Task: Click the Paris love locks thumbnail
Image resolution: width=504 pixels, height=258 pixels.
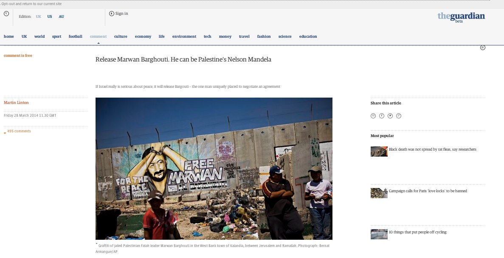Action: (379, 193)
